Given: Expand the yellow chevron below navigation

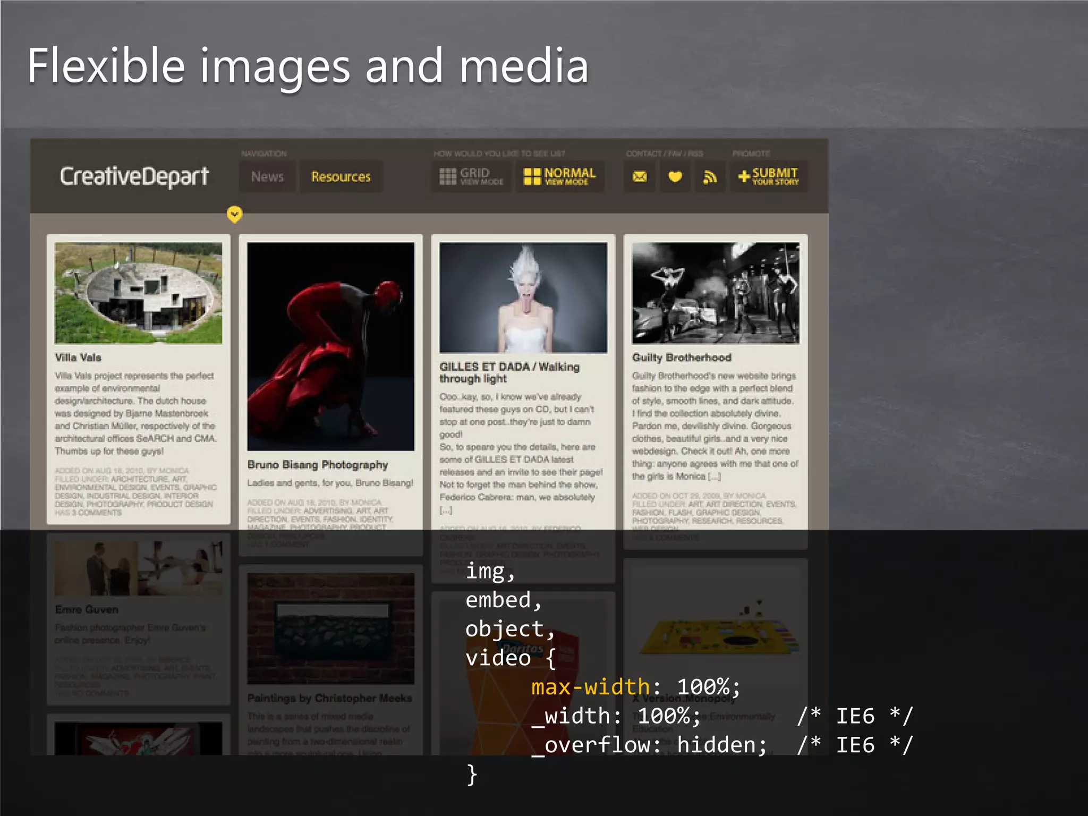Looking at the screenshot, I should [235, 214].
